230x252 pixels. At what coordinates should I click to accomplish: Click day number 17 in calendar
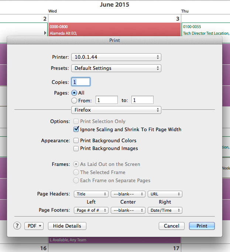coord(176,248)
